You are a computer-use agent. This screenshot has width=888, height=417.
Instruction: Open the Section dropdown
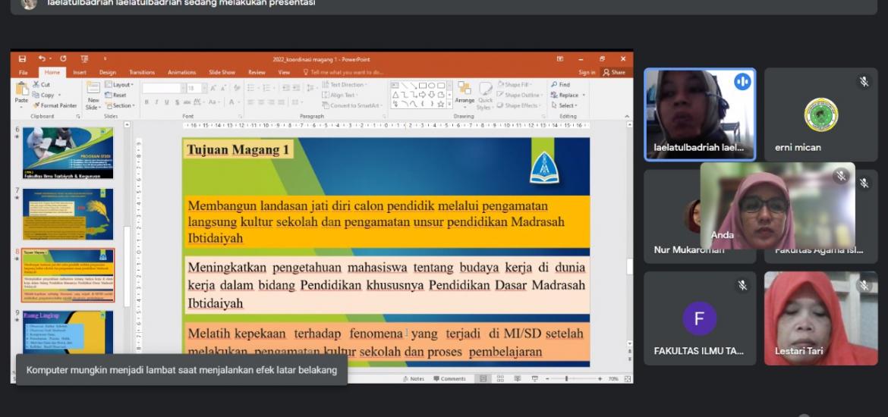[119, 105]
